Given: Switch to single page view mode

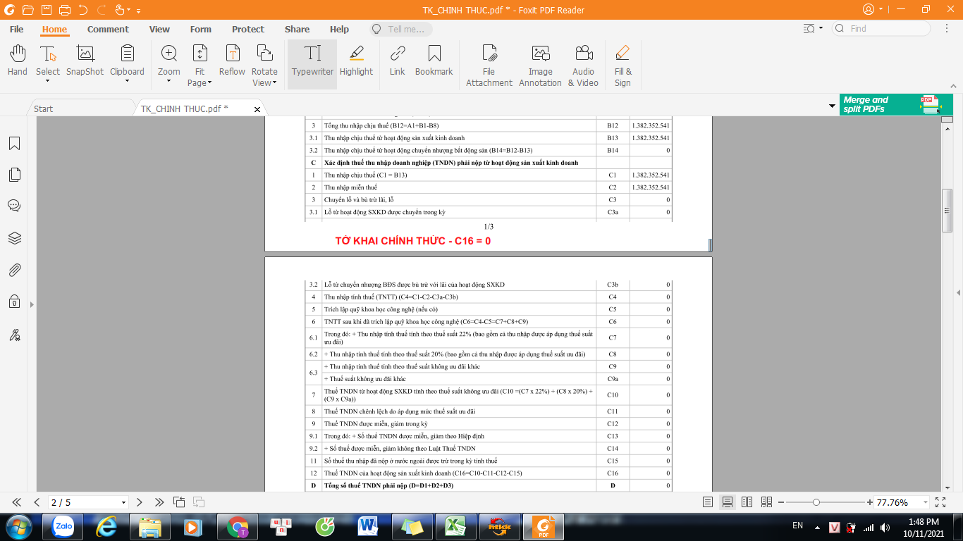Looking at the screenshot, I should [708, 502].
